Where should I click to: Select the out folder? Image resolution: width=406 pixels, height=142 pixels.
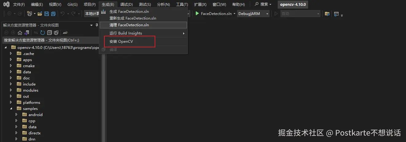point(26,96)
